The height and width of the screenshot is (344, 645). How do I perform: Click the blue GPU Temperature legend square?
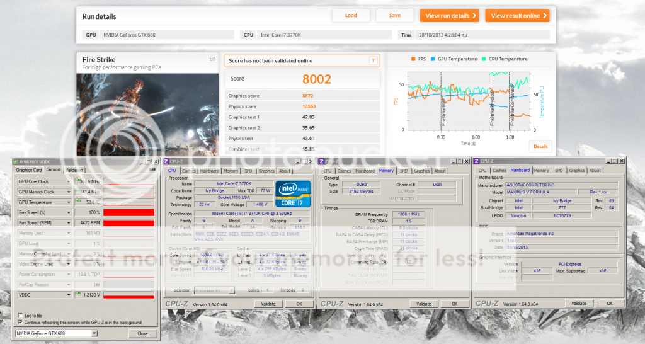(433, 59)
